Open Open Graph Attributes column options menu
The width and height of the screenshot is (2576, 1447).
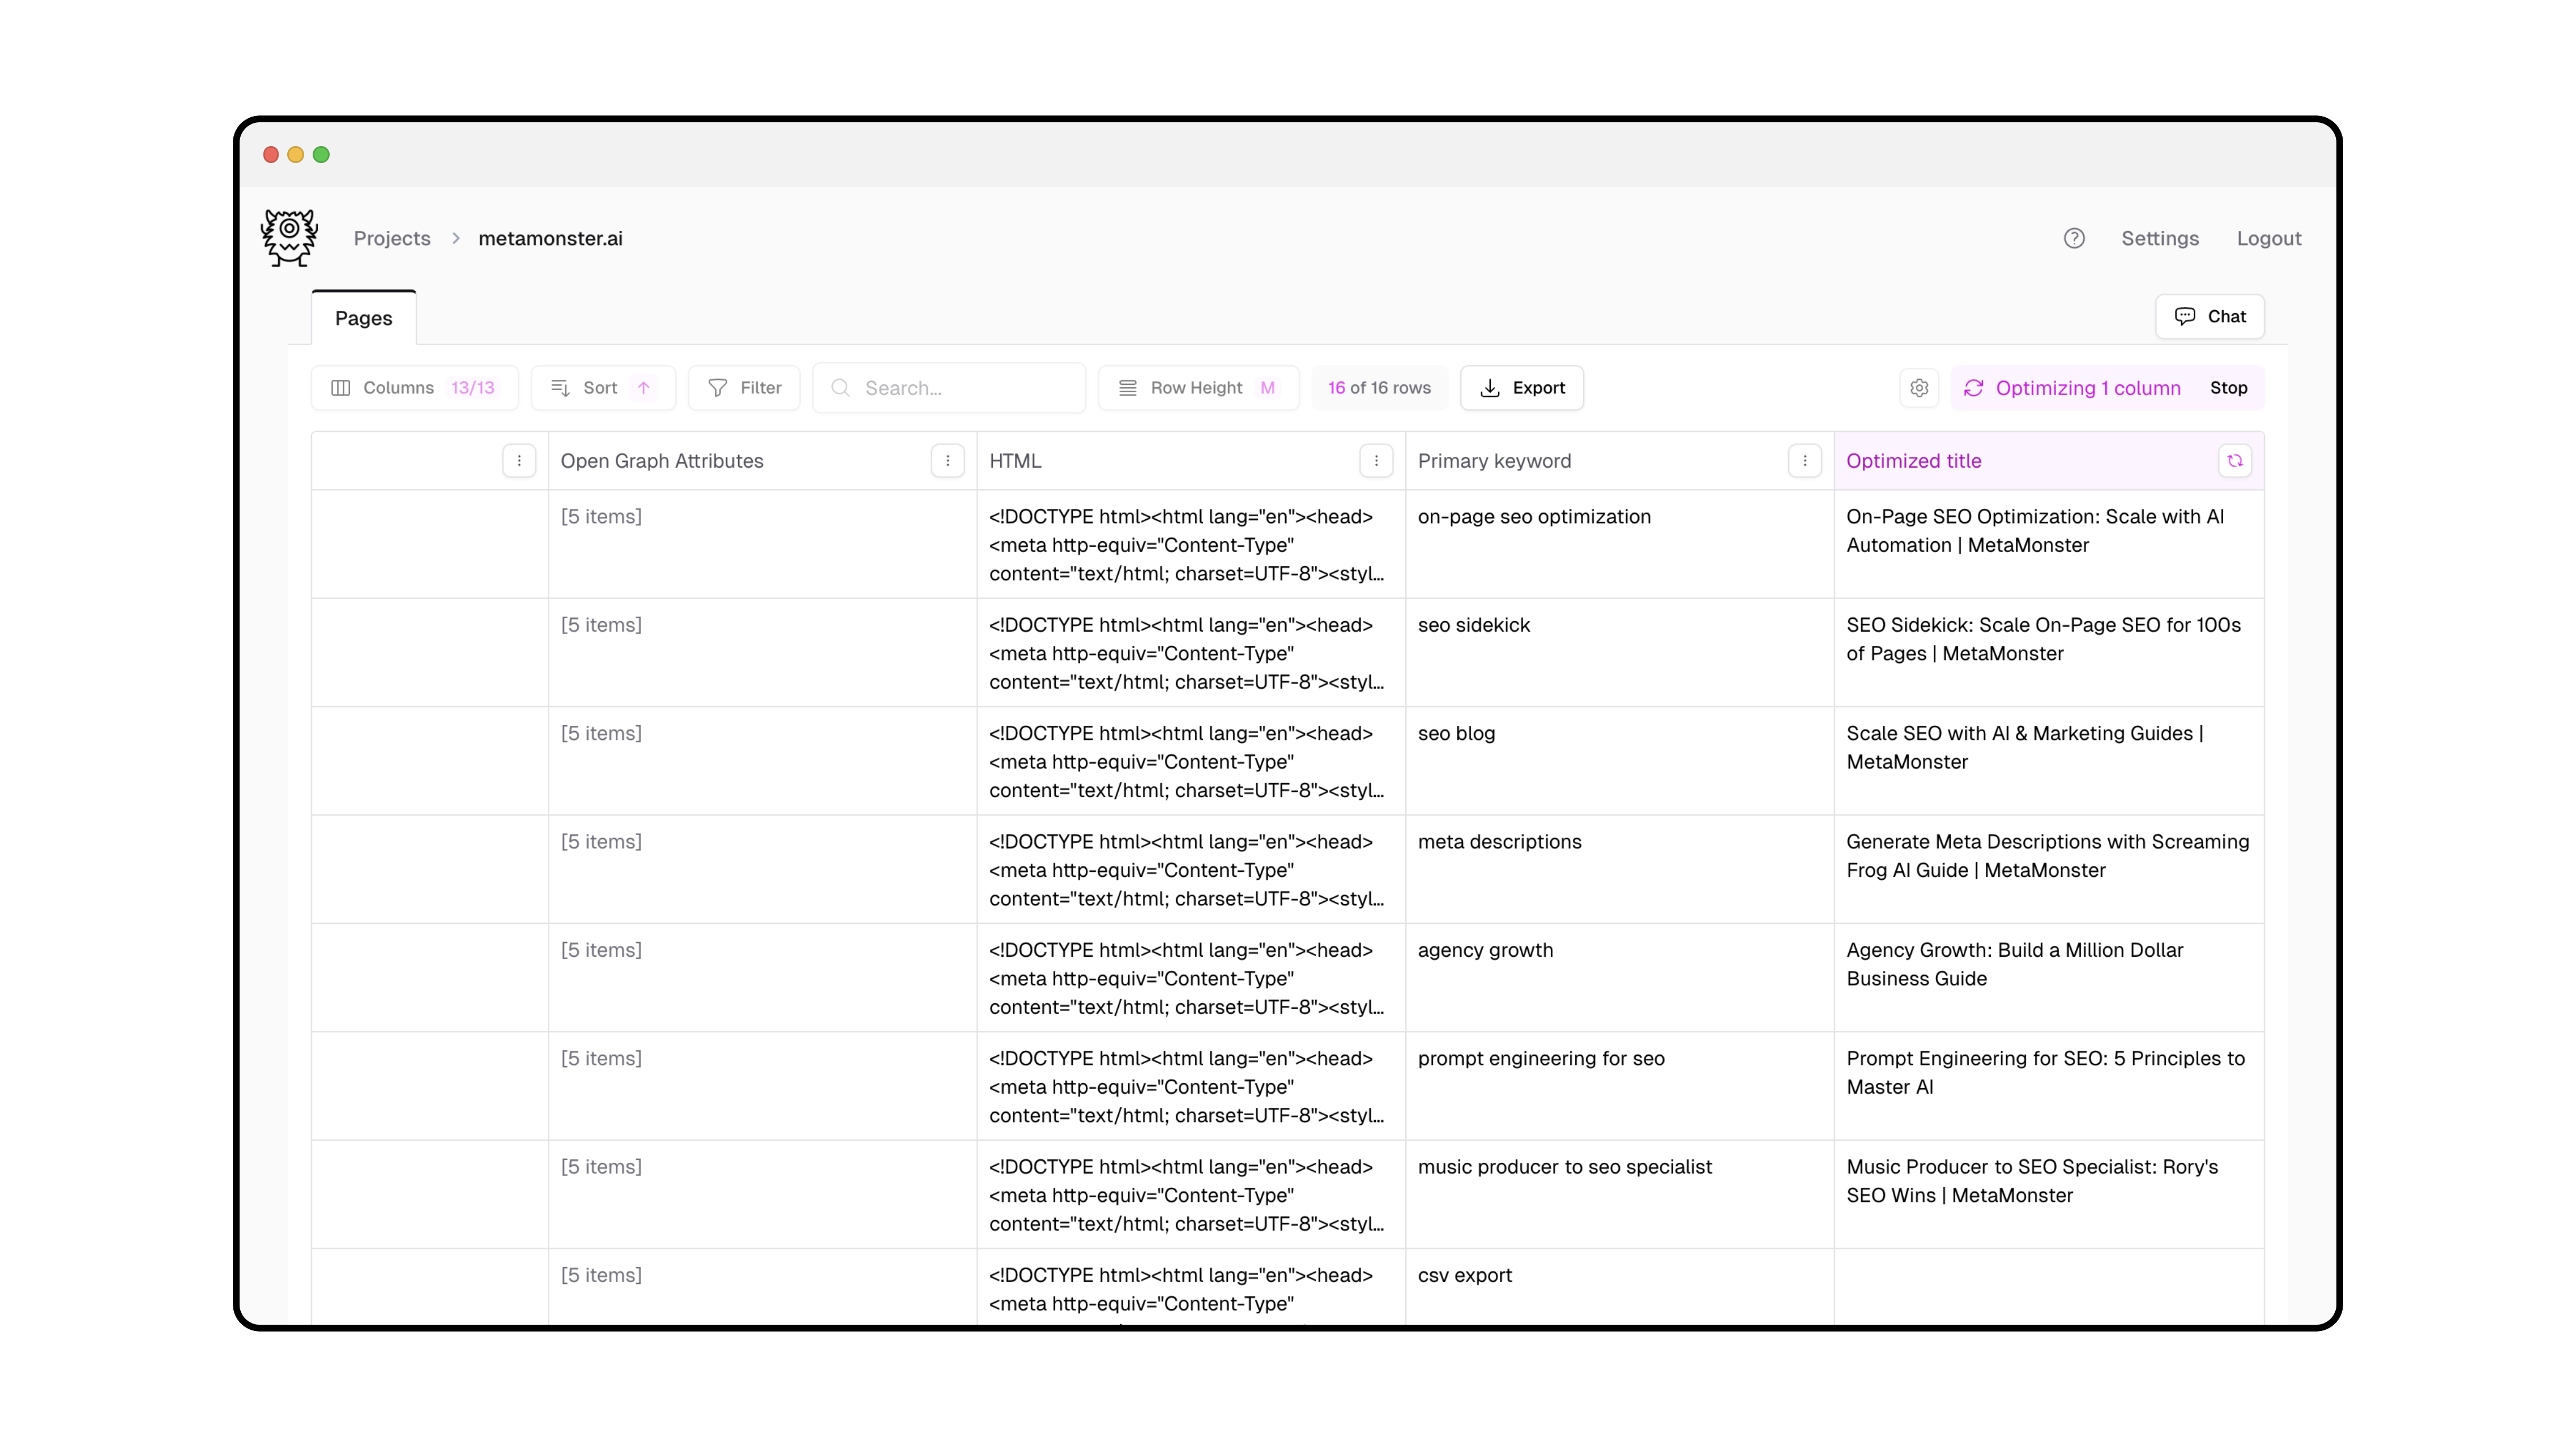tap(948, 461)
